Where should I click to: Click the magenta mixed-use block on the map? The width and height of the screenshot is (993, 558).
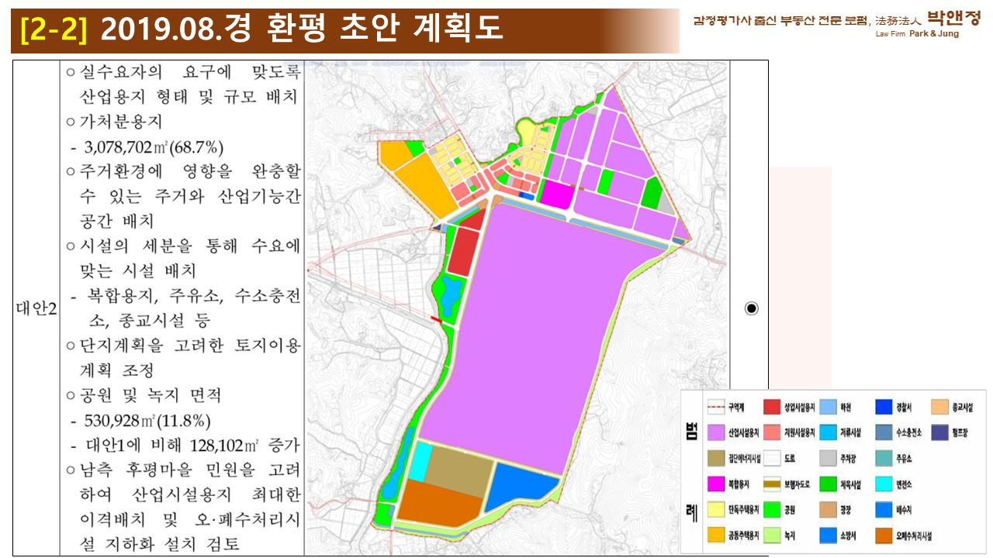coord(555,194)
